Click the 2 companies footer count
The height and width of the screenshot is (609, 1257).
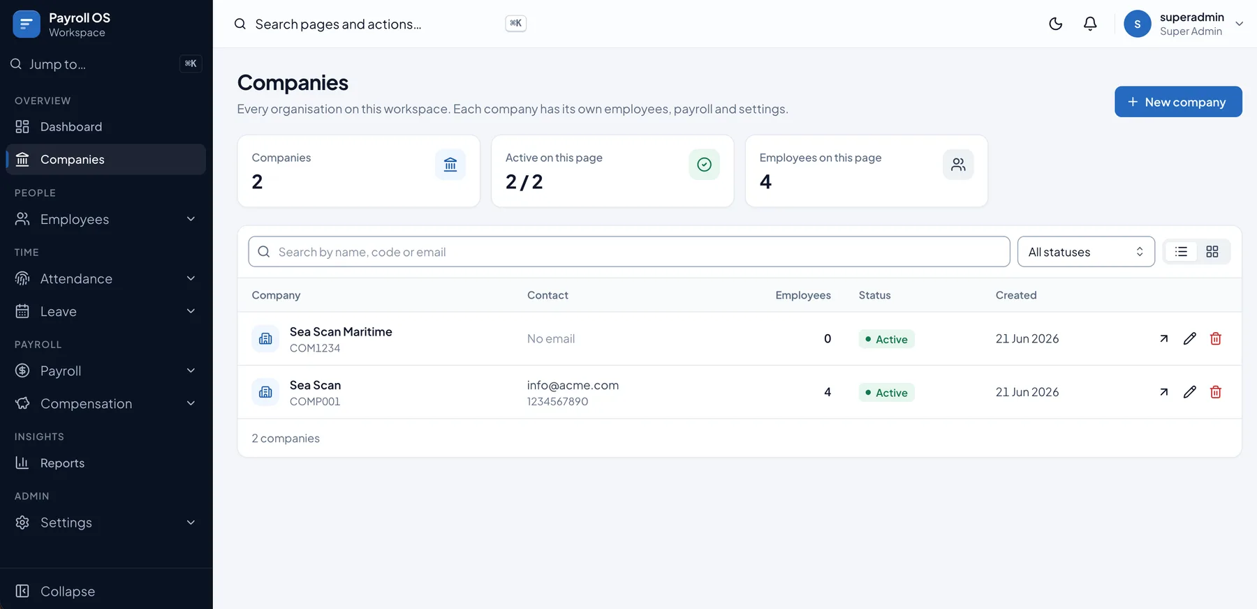click(286, 438)
